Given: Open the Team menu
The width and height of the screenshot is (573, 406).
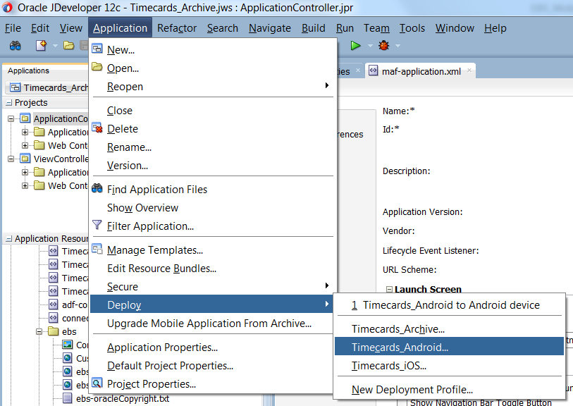Looking at the screenshot, I should [x=376, y=28].
